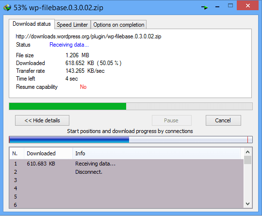Click the download URL text
This screenshot has height=216, width=262.
(88, 36)
